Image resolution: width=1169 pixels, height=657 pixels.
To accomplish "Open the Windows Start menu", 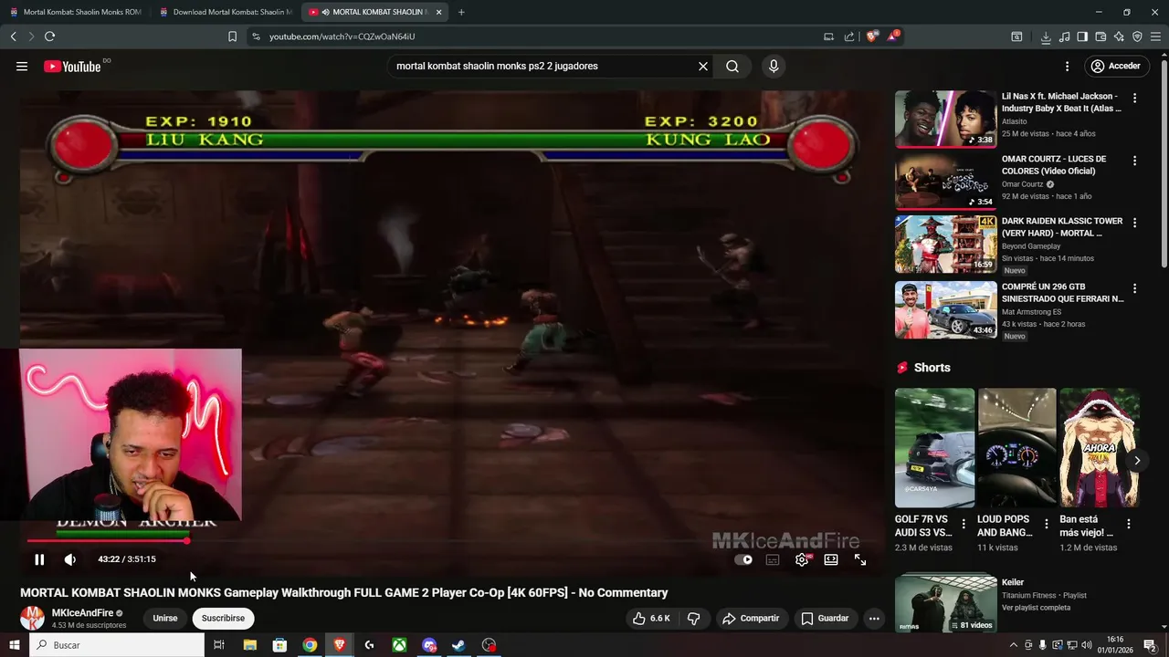I will pos(14,645).
